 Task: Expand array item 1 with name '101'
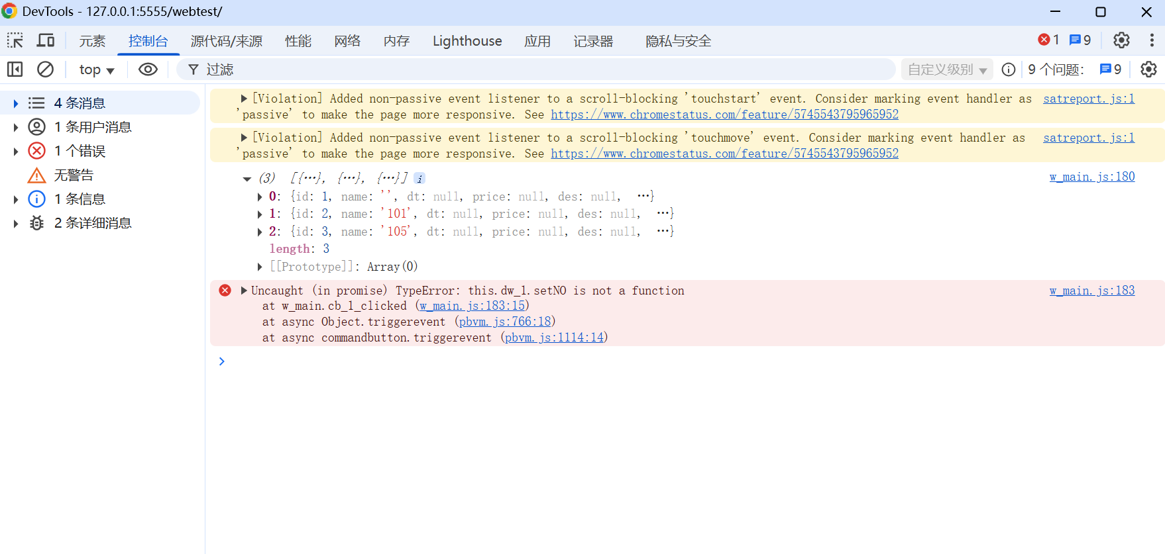point(260,214)
